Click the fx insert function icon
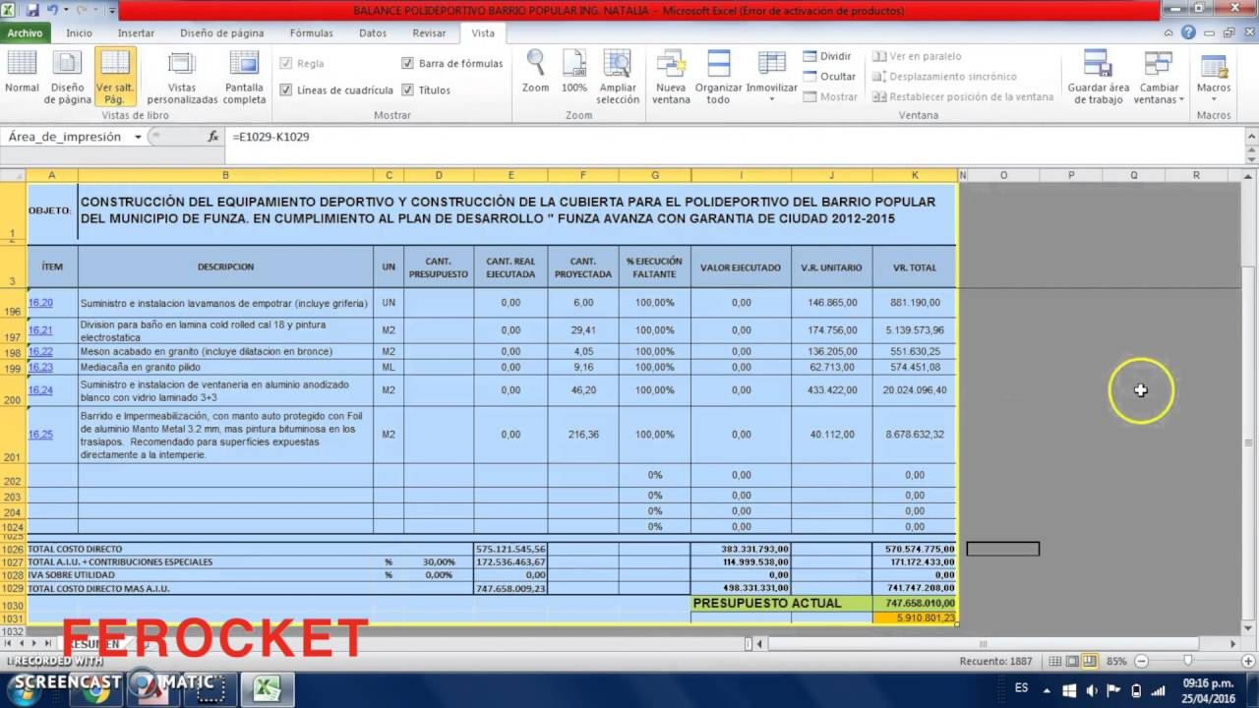The image size is (1259, 708). [213, 137]
